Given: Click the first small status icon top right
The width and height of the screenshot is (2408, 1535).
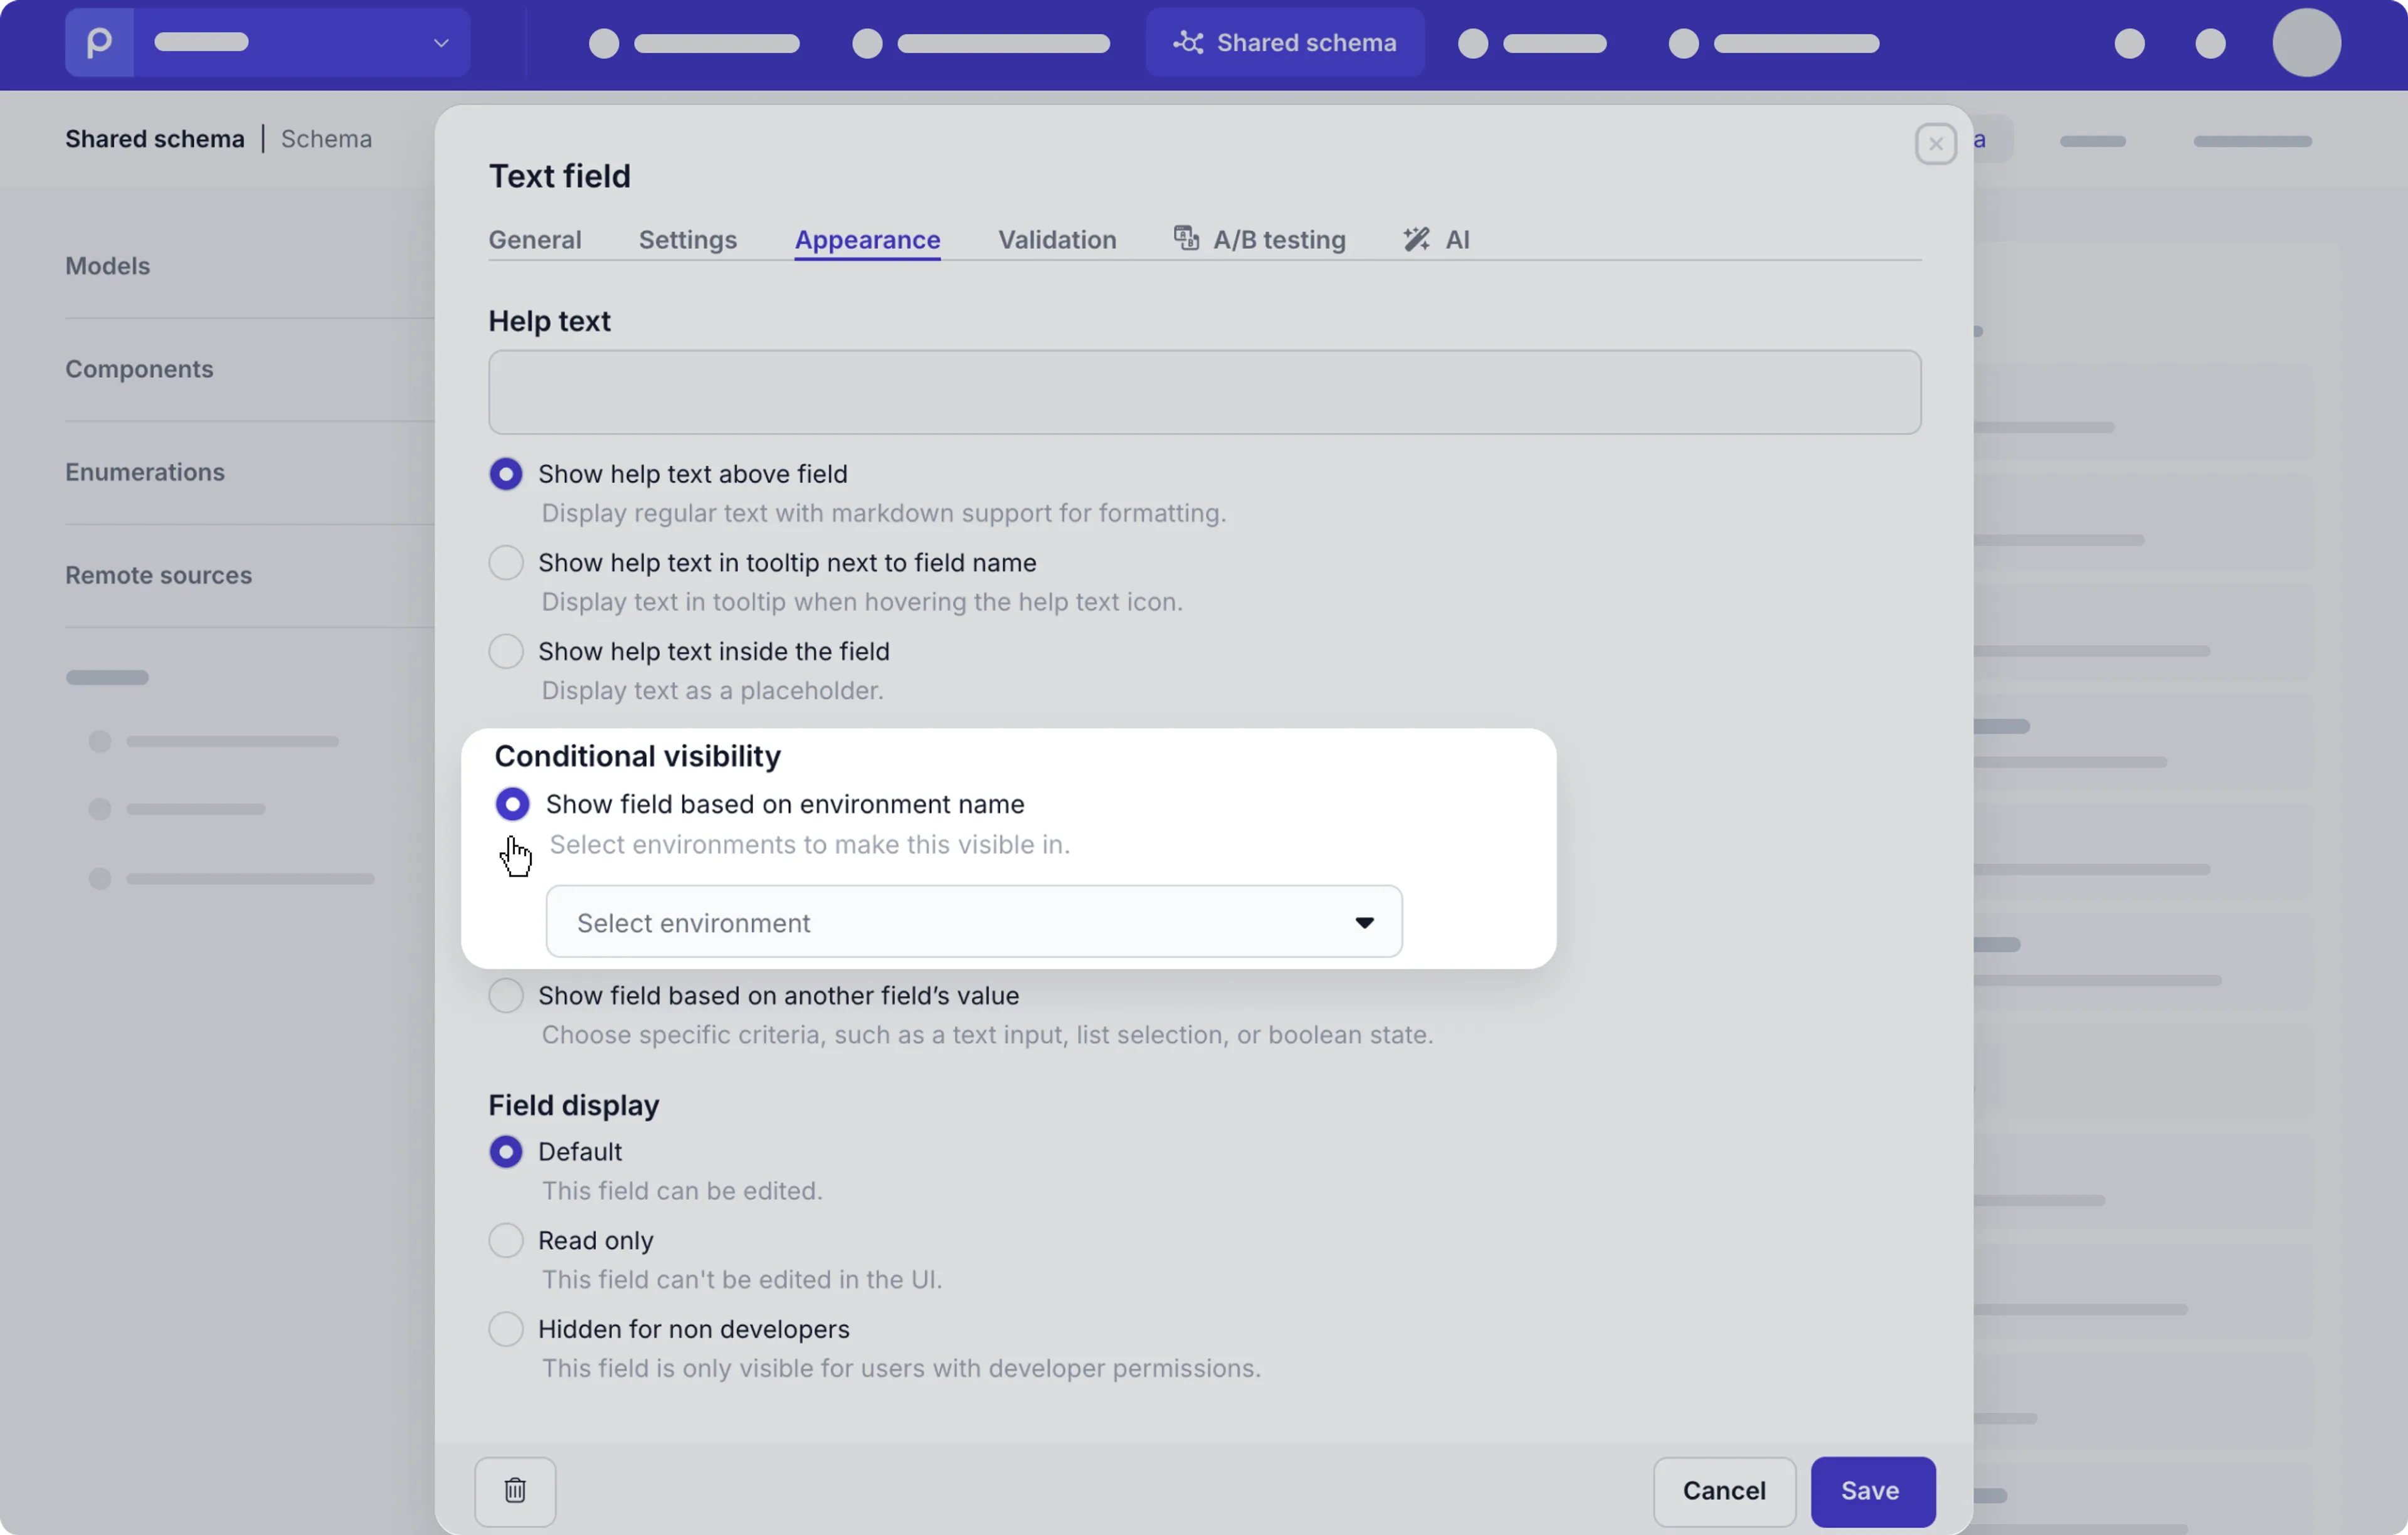Looking at the screenshot, I should (x=2130, y=43).
